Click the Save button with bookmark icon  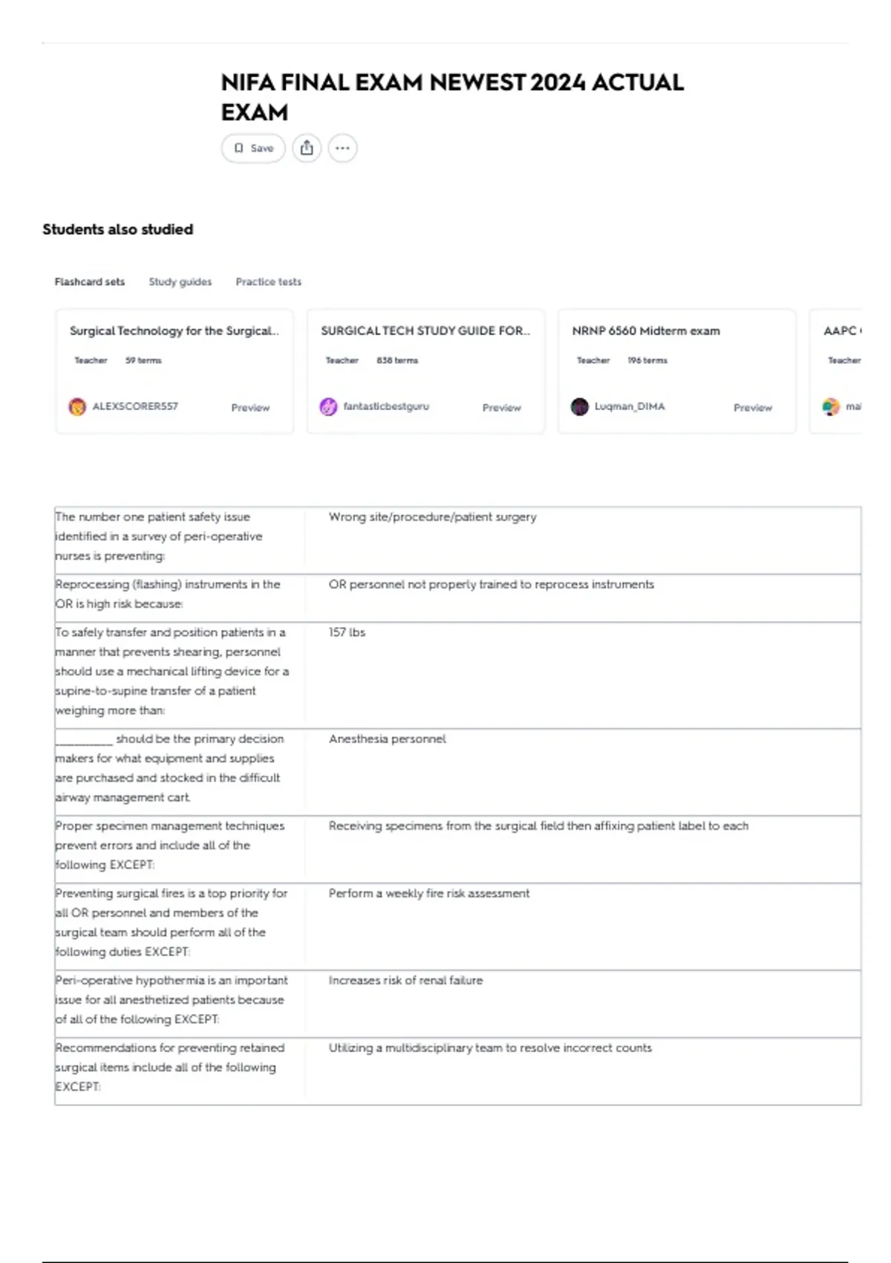(253, 148)
